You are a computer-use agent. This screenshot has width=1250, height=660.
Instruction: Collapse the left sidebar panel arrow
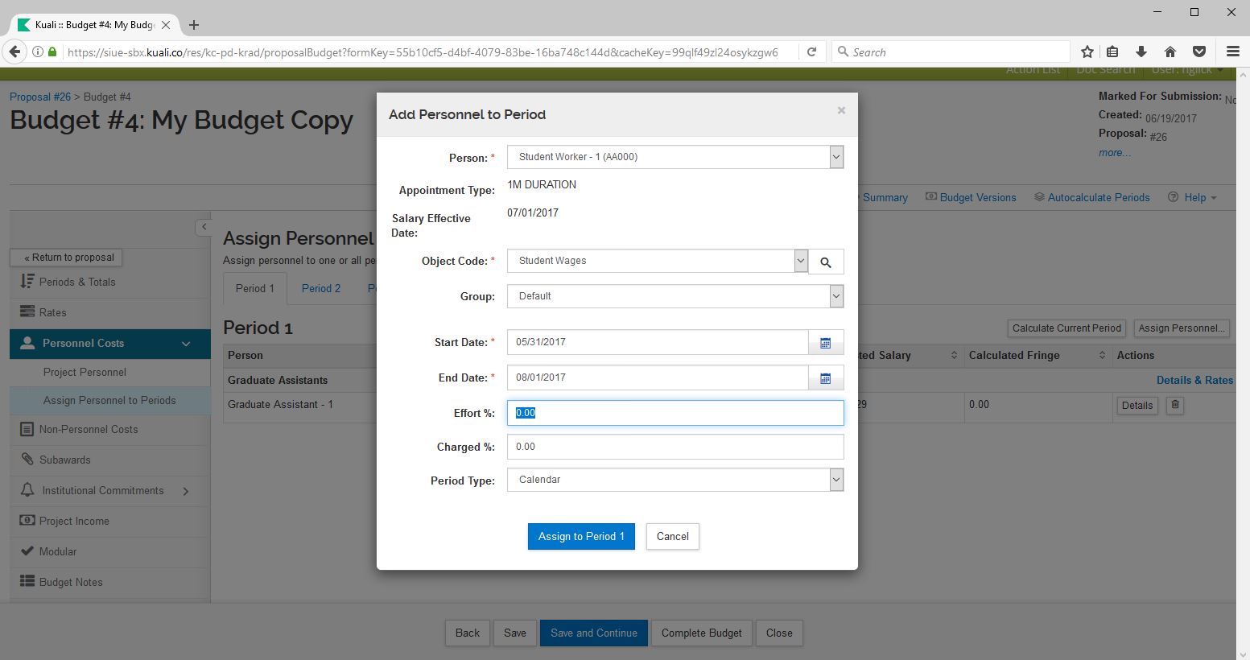[x=204, y=227]
